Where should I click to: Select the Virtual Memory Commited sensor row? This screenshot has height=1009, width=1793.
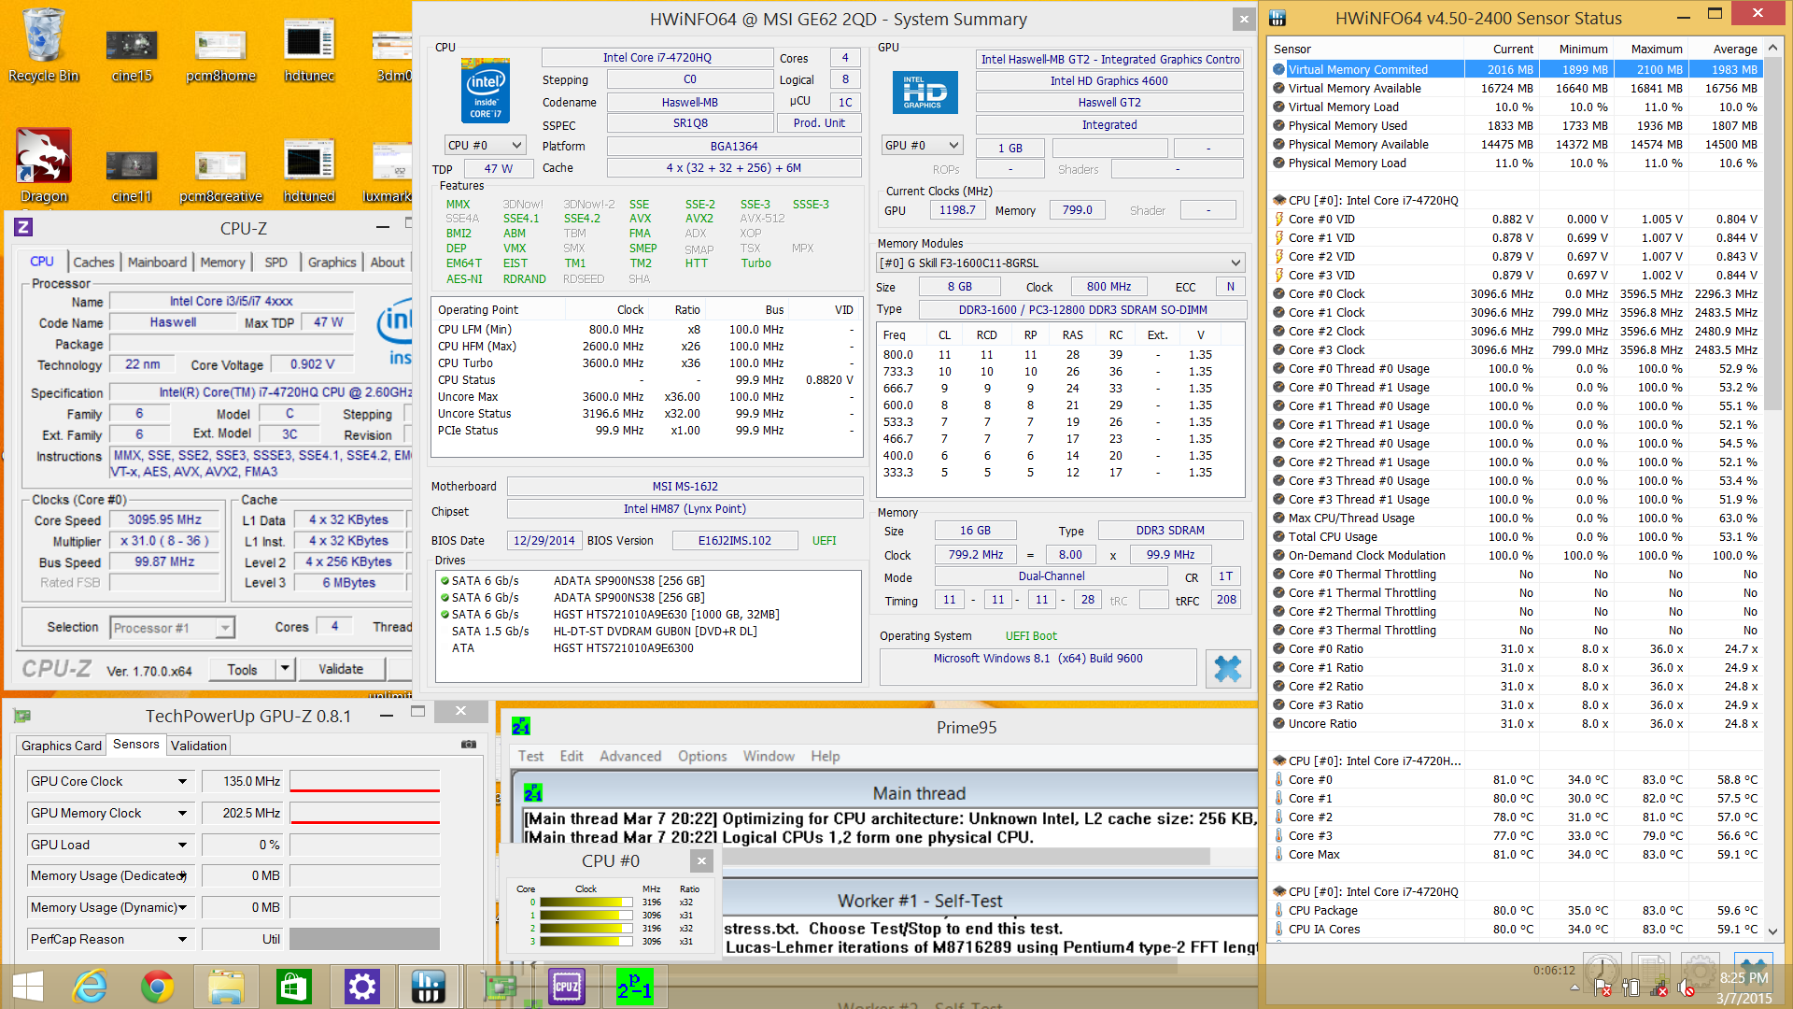tap(1517, 69)
